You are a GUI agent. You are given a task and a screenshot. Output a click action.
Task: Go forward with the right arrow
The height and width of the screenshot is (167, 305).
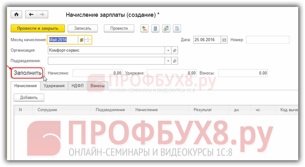(42, 15)
